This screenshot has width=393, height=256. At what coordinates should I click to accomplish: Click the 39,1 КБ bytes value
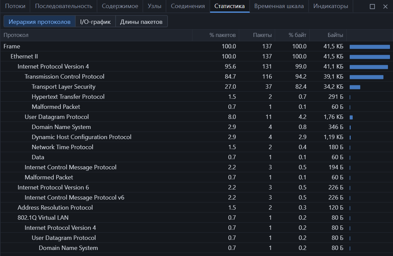(333, 77)
